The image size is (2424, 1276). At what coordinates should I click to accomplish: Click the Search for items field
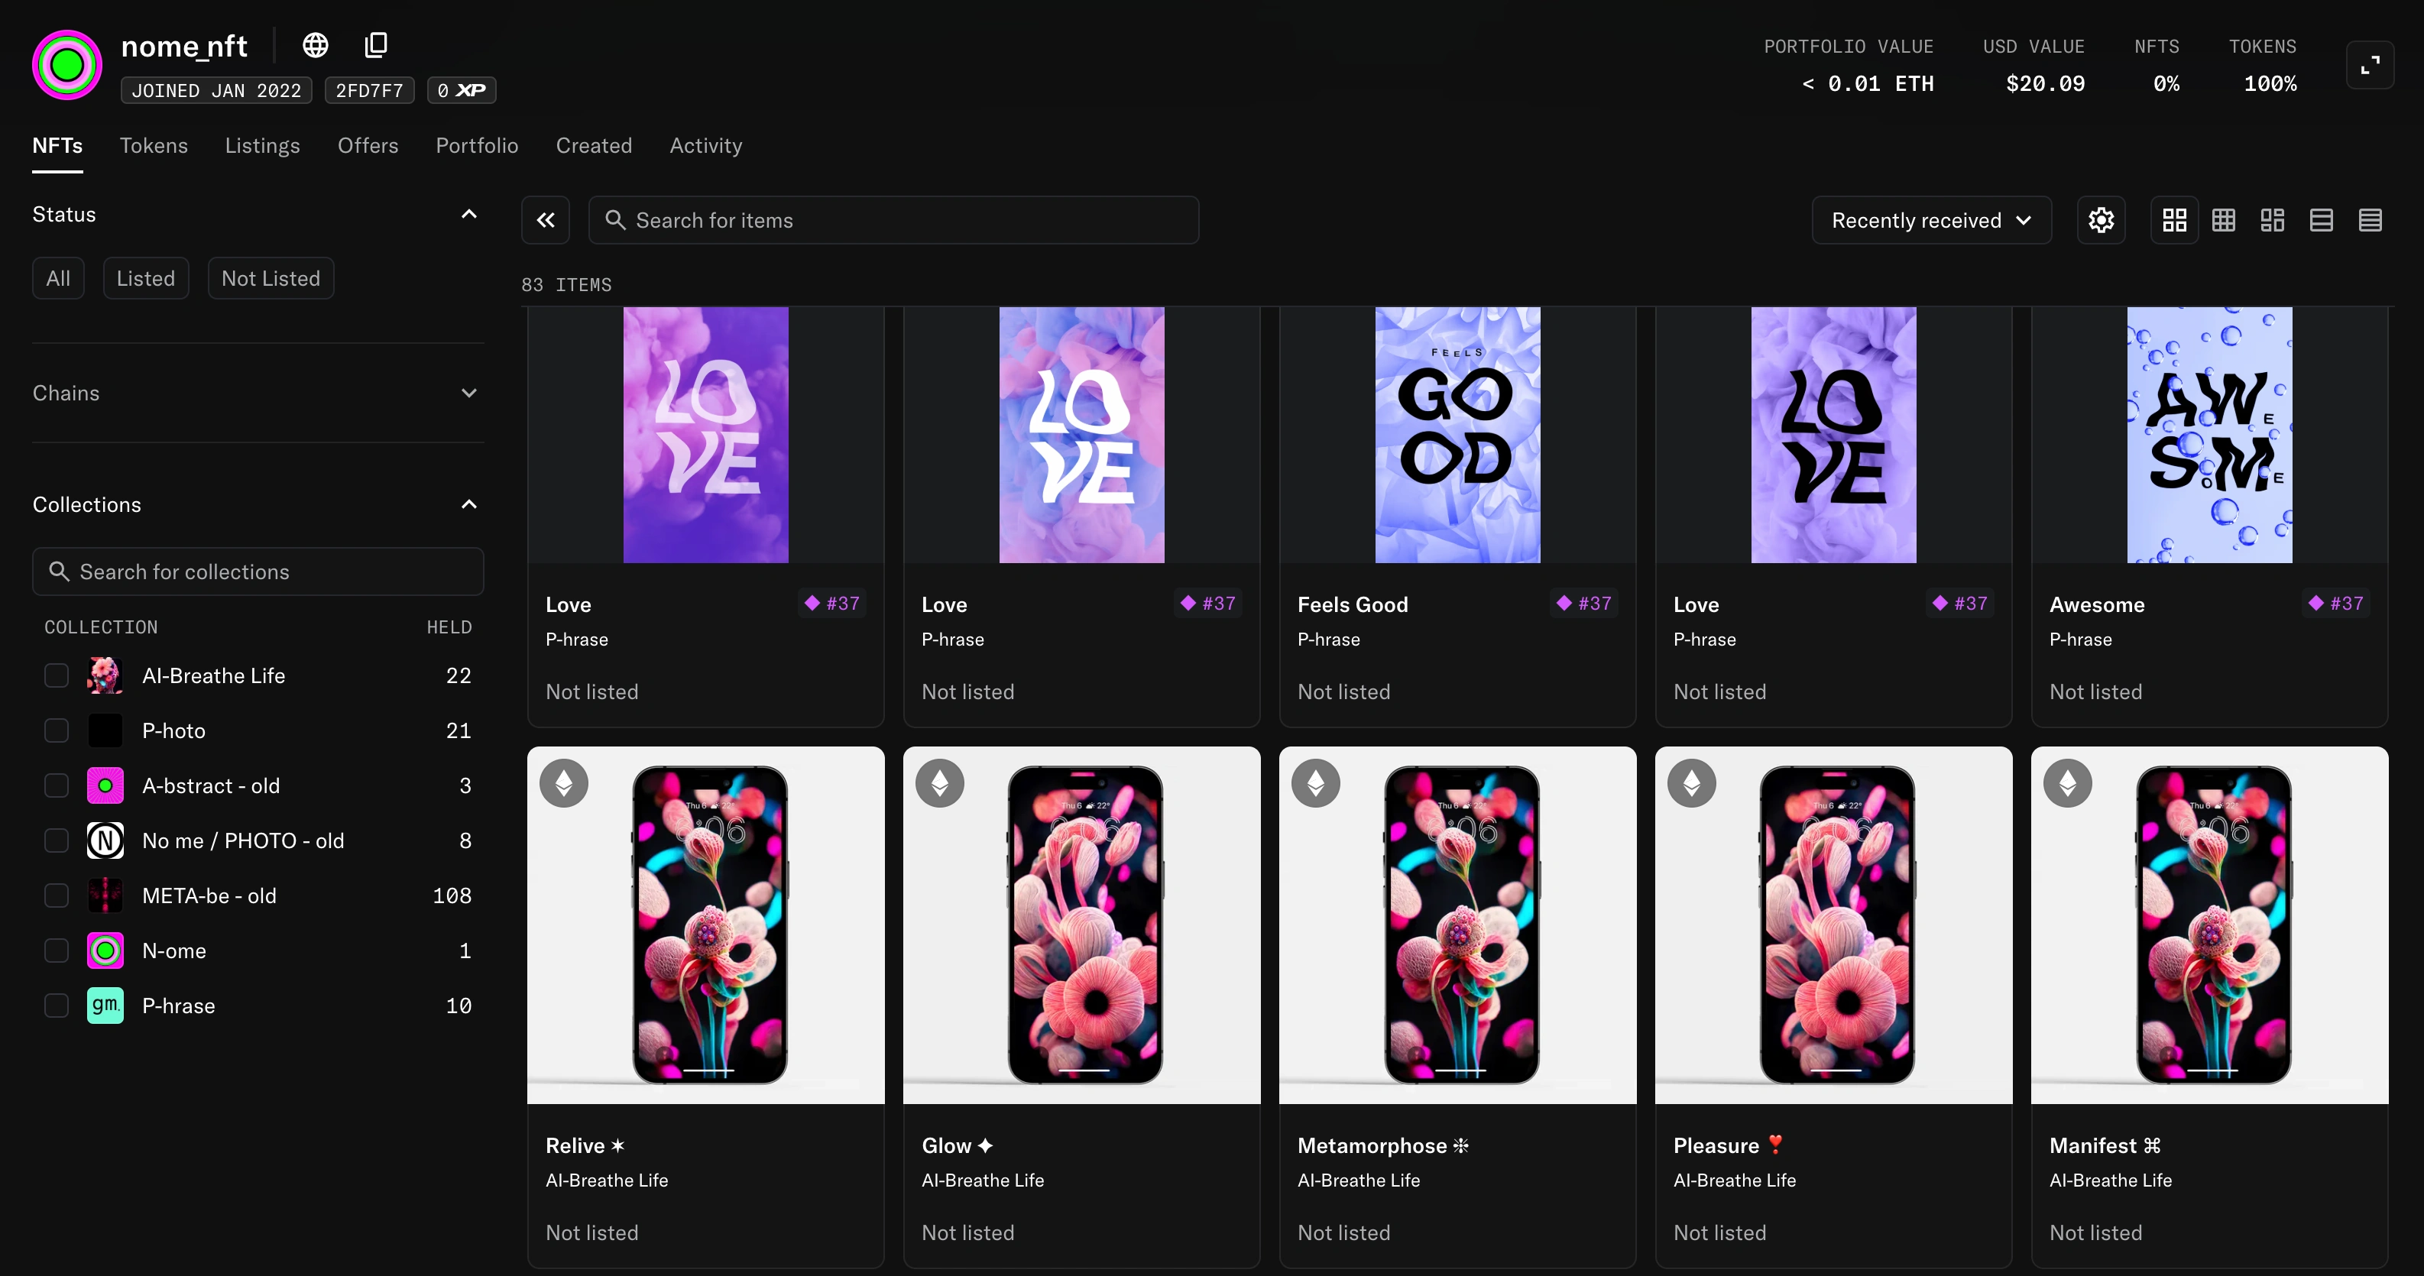coord(893,219)
